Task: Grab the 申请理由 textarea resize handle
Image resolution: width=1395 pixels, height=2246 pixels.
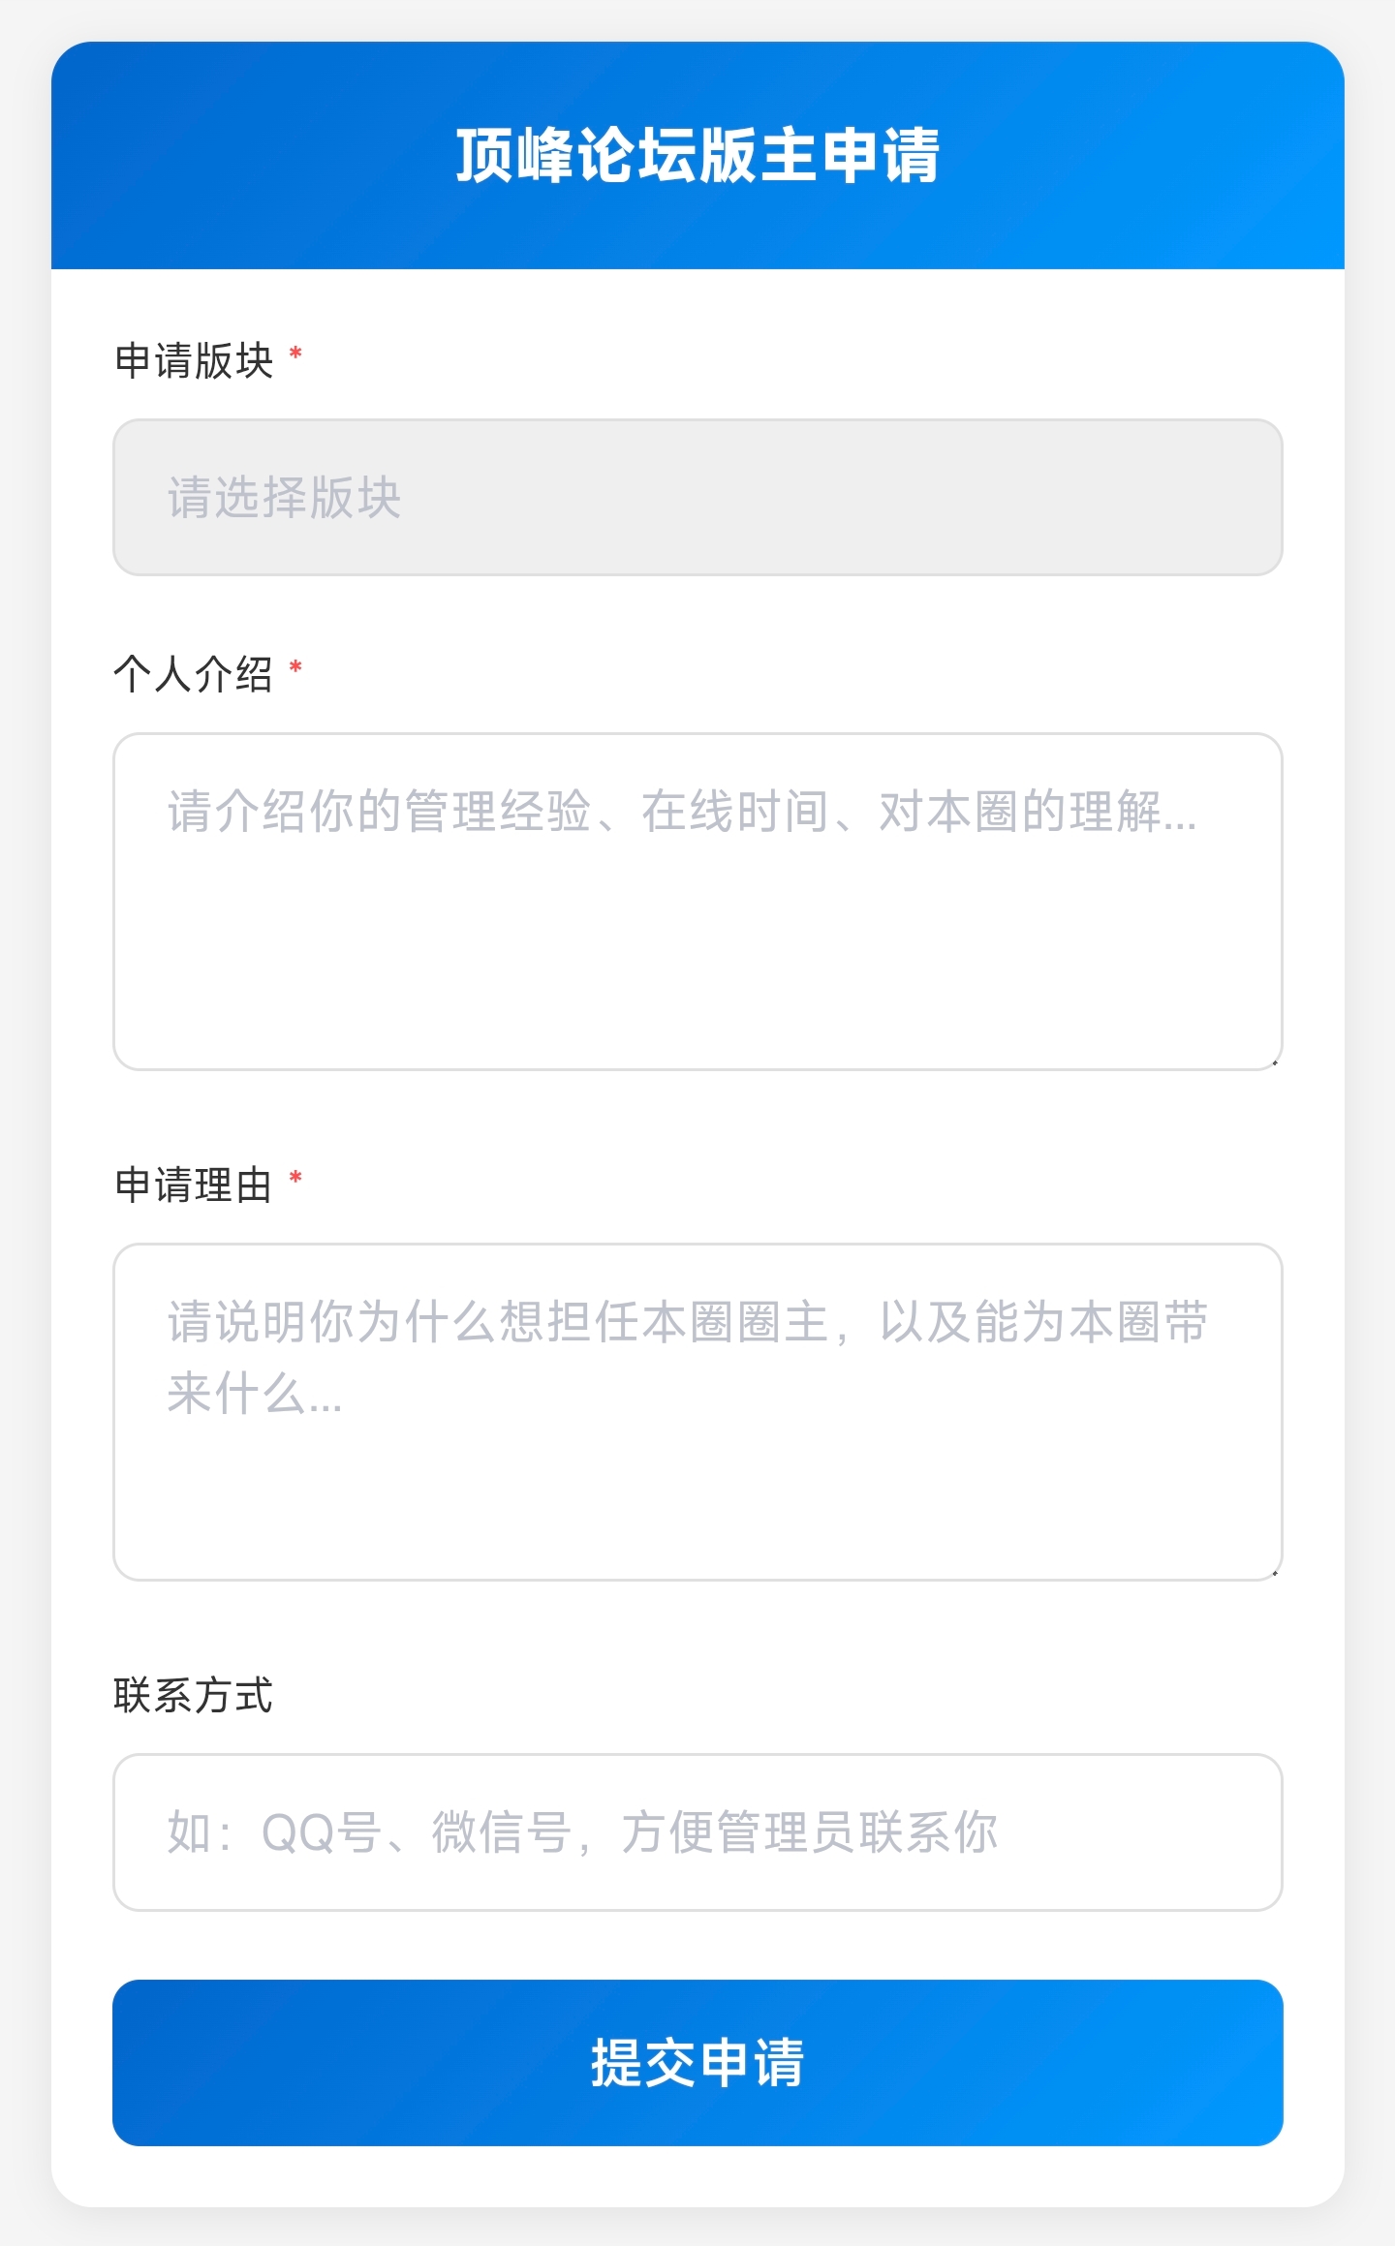Action: pyautogui.click(x=1274, y=1572)
